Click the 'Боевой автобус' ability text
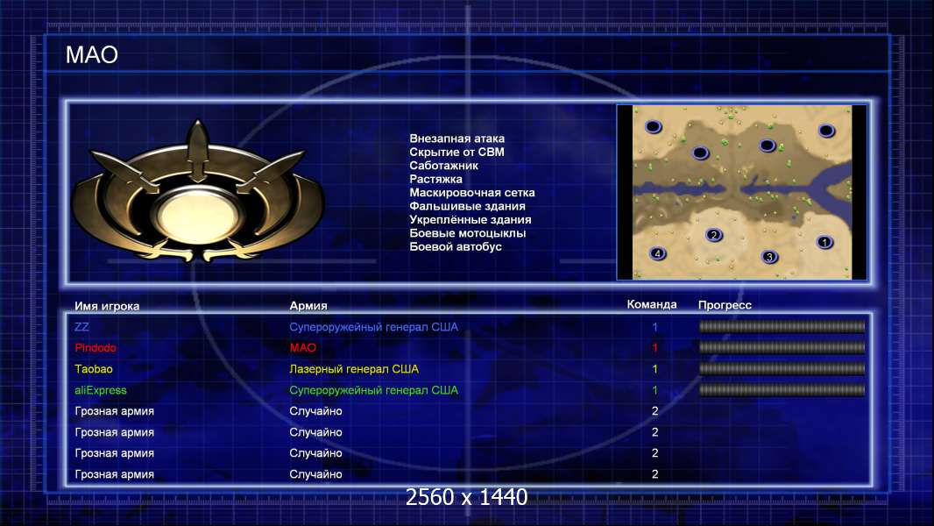 [x=455, y=246]
